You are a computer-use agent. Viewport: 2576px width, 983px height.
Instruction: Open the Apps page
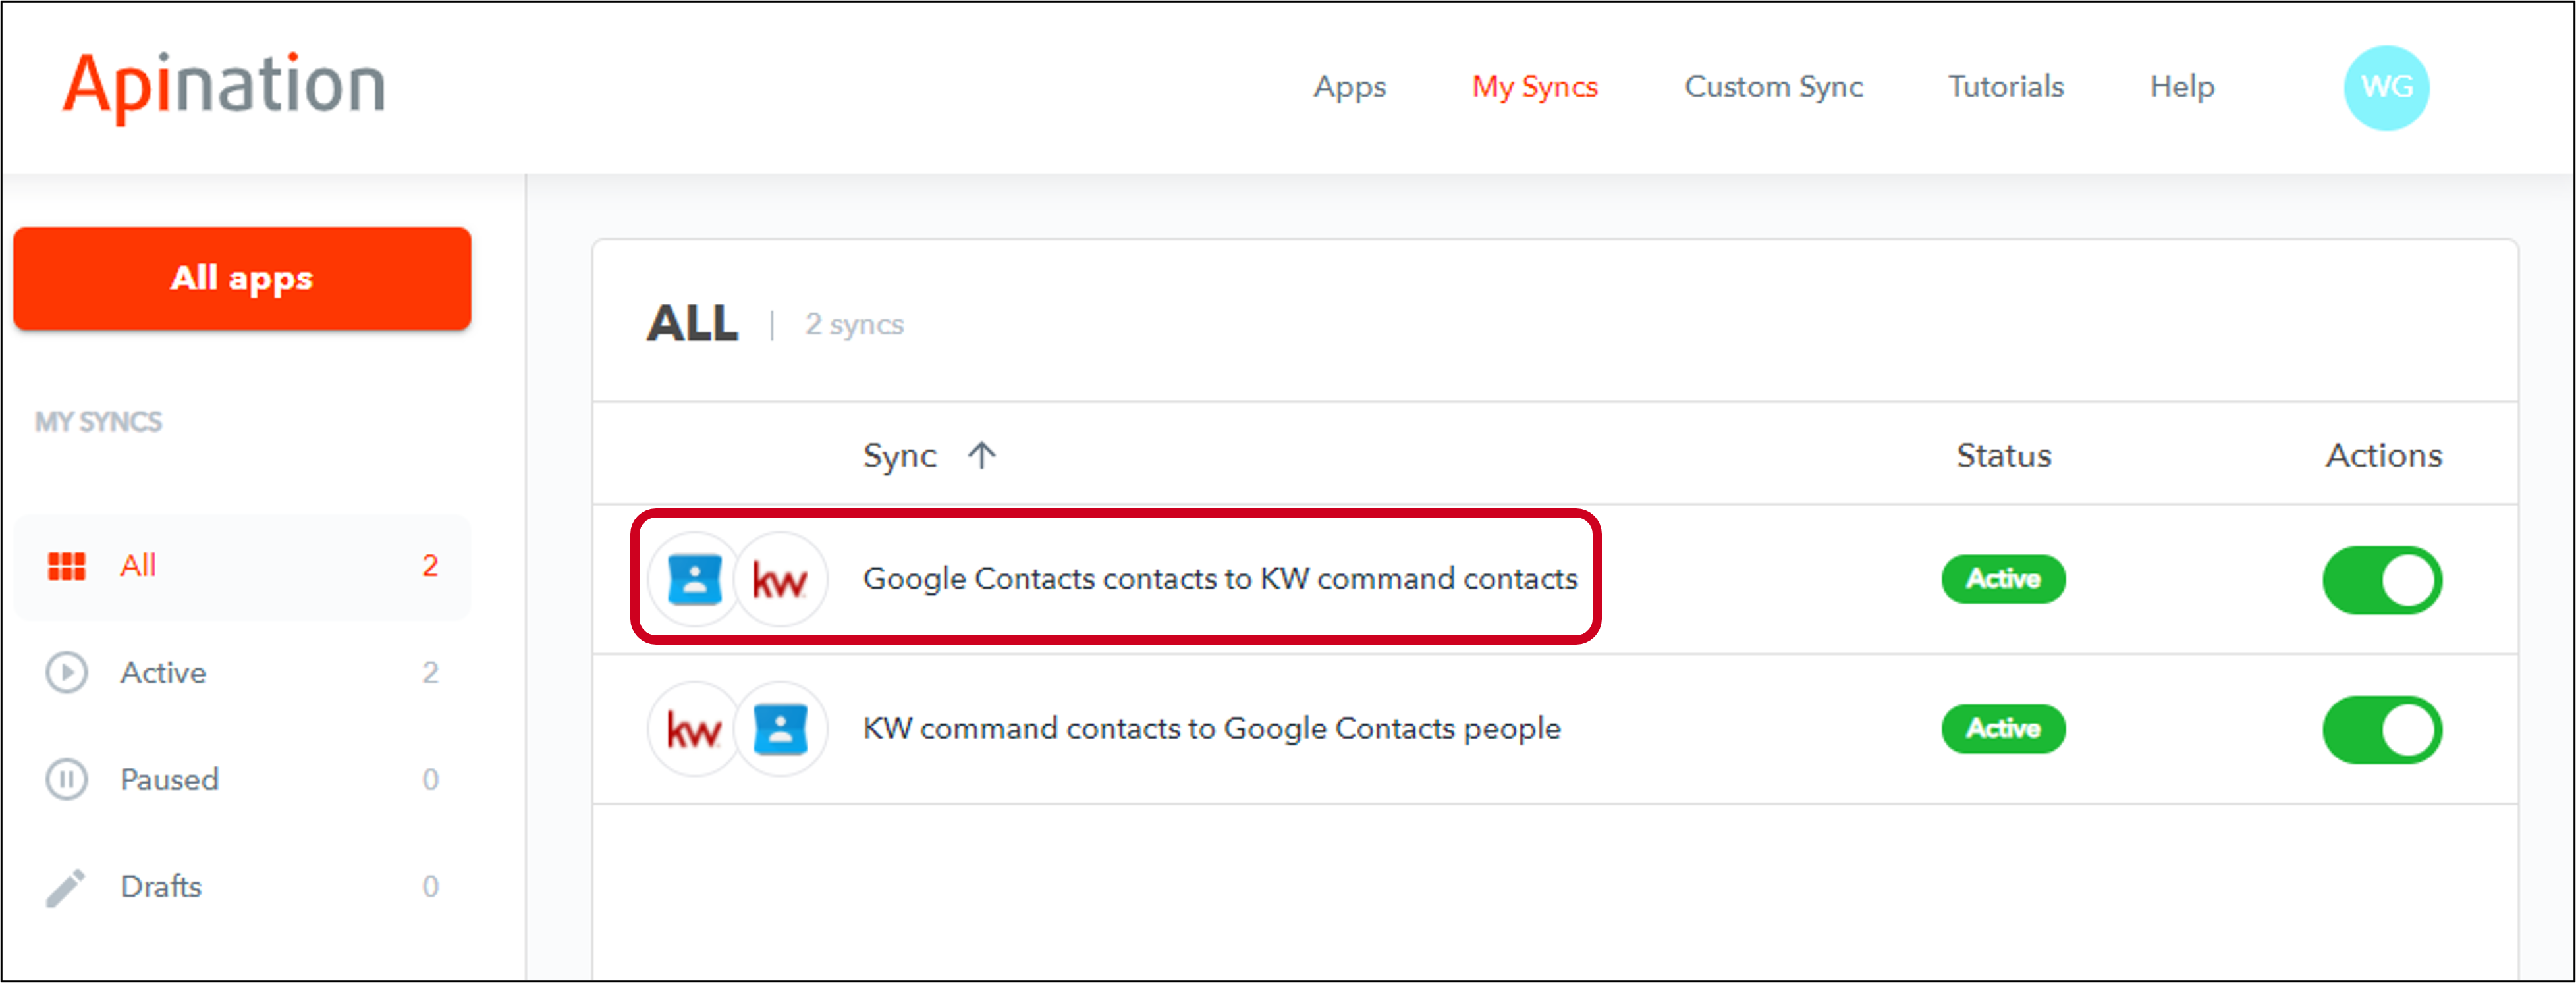pyautogui.click(x=1349, y=87)
